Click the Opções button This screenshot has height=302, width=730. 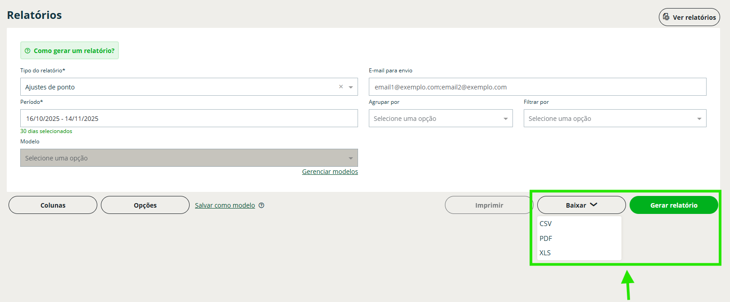(x=145, y=205)
